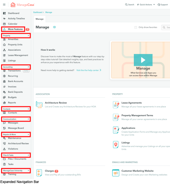This screenshot has width=170, height=185.
Task: Click the Architecture Review blueprint icon
Action: 39,105
